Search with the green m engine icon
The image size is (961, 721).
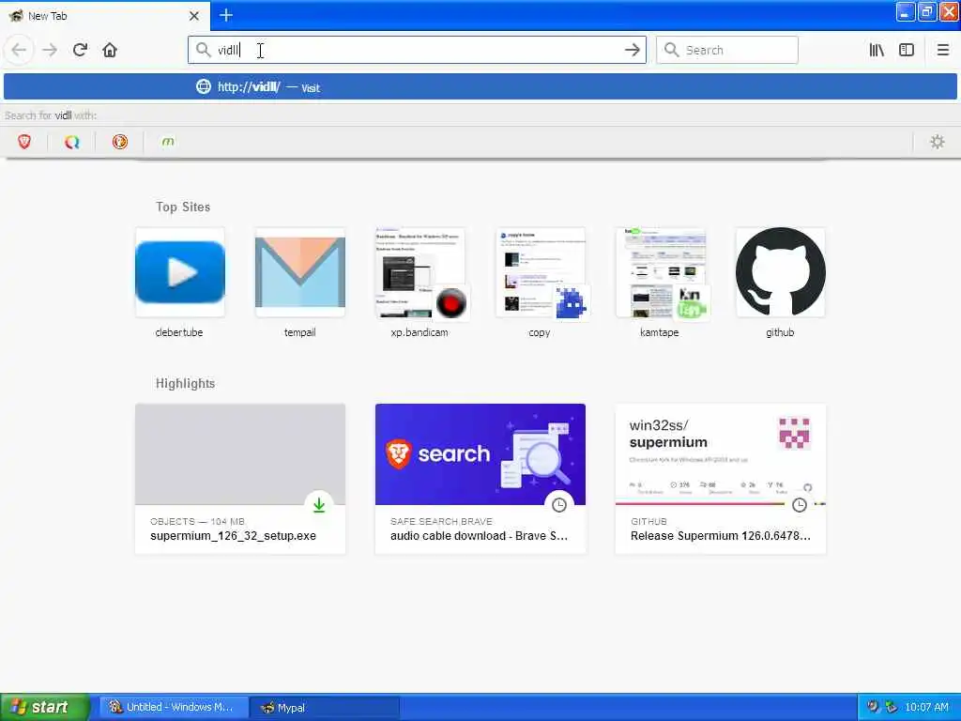tap(168, 143)
